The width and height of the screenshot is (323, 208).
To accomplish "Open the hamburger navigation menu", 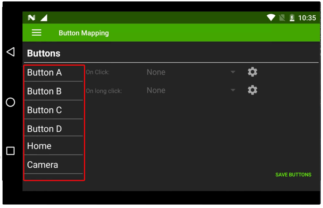I will click(x=37, y=33).
